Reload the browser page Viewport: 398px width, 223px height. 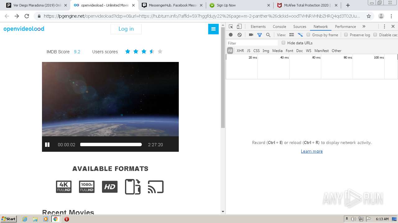pos(27,16)
